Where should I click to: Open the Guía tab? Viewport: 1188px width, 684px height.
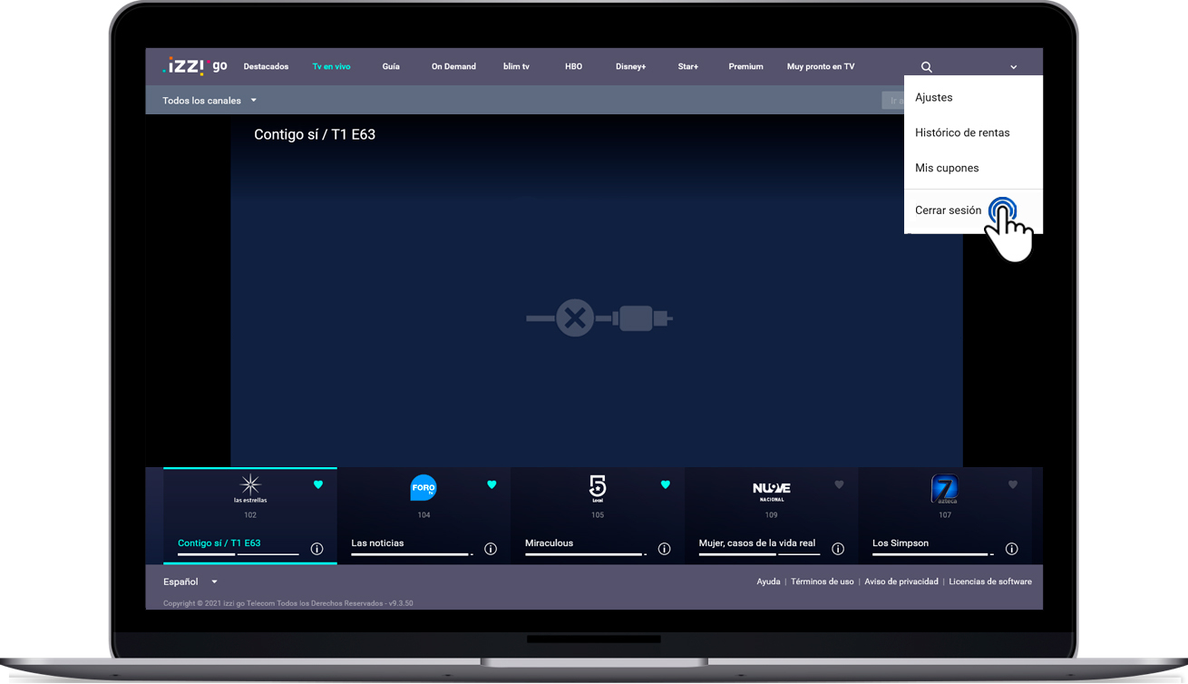pyautogui.click(x=391, y=66)
